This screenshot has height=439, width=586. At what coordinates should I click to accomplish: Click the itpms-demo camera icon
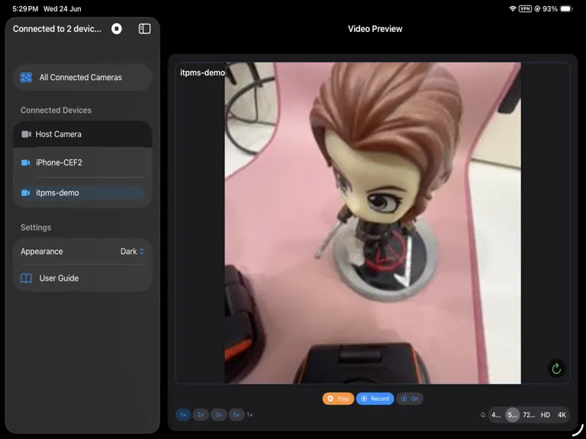pos(25,193)
